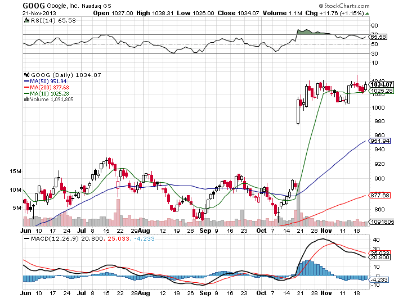Click the 1091805 volume tag on axis
Screen dimensions: 394x298
382,222
